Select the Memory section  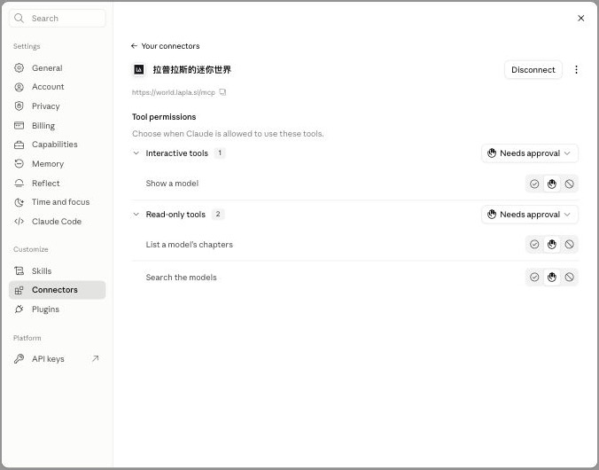tap(58, 164)
